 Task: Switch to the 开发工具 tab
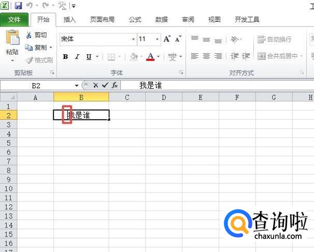[x=247, y=20]
